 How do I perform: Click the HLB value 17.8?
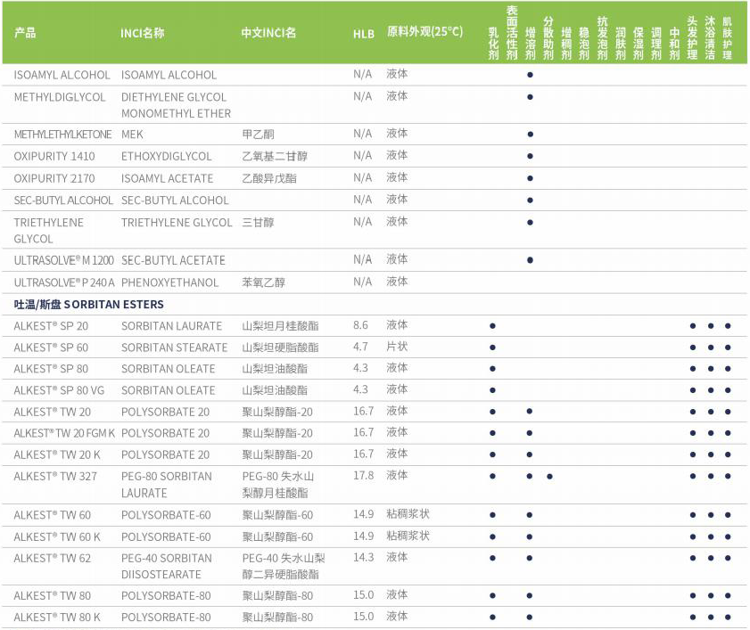pyautogui.click(x=363, y=476)
